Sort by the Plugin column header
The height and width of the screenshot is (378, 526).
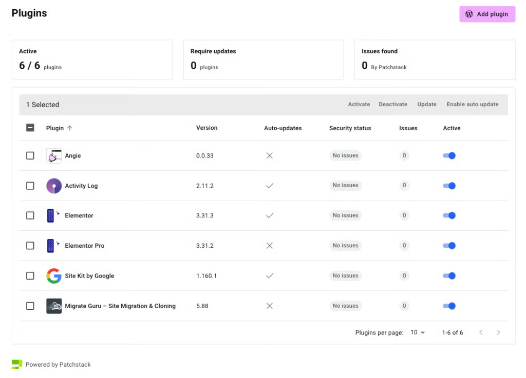pyautogui.click(x=55, y=128)
